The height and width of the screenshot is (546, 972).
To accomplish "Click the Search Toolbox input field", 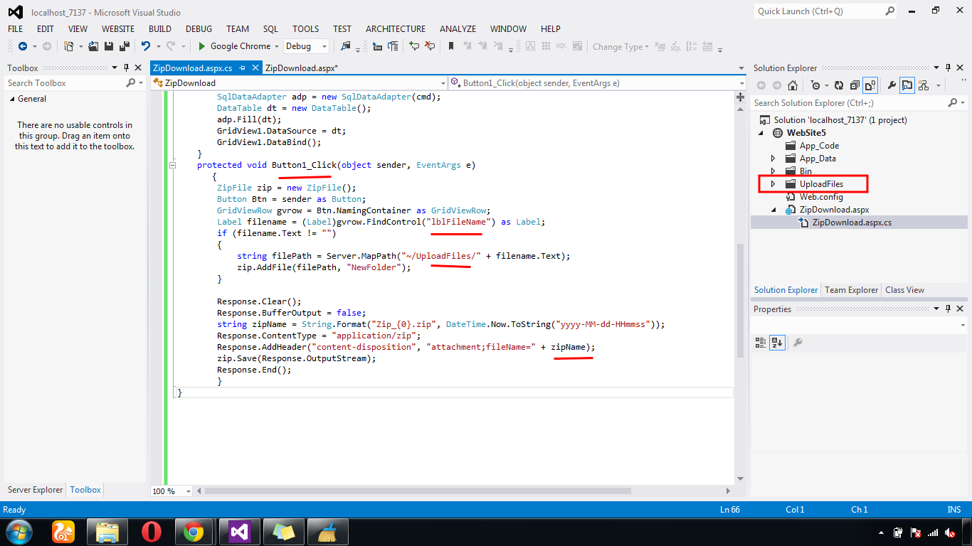I will [x=65, y=83].
